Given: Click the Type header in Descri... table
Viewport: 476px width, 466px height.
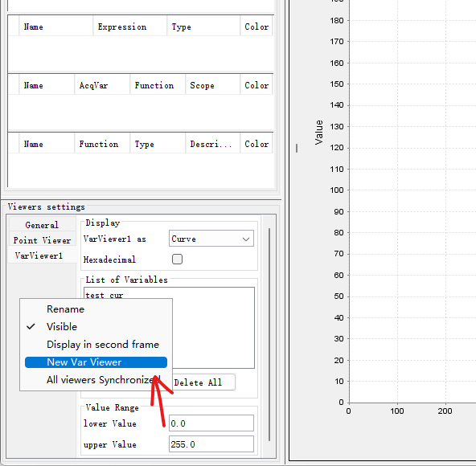Looking at the screenshot, I should click(x=158, y=144).
